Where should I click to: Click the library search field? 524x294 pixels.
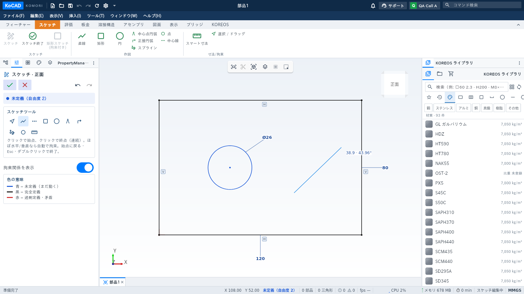466,87
